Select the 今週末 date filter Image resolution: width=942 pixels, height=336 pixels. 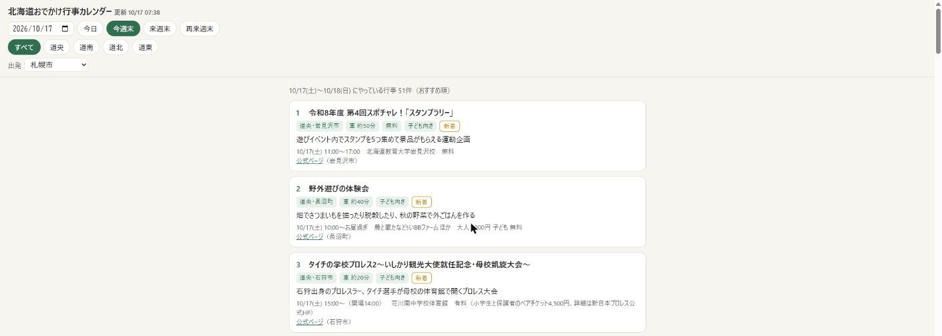[x=123, y=29]
